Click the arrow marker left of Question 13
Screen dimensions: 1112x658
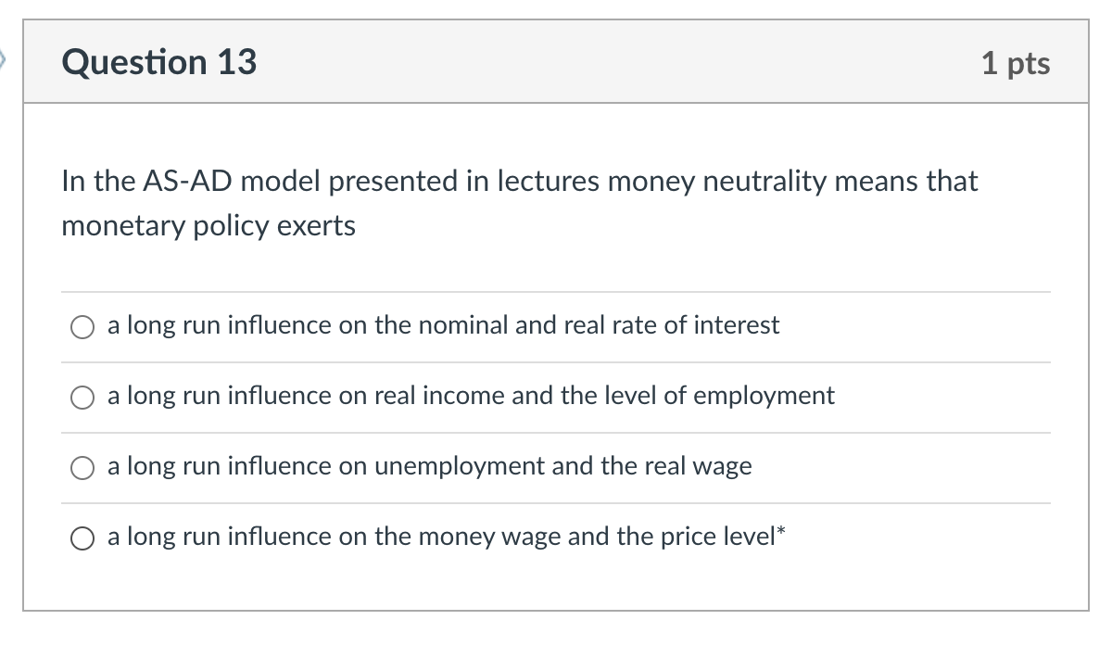pos(3,62)
